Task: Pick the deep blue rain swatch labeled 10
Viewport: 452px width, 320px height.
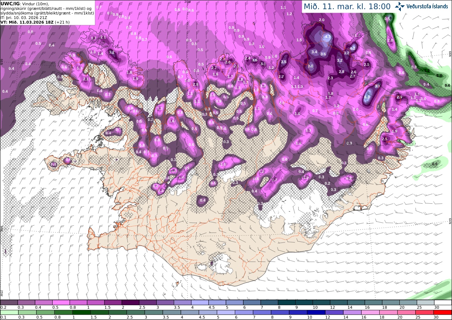Action: click(316, 312)
